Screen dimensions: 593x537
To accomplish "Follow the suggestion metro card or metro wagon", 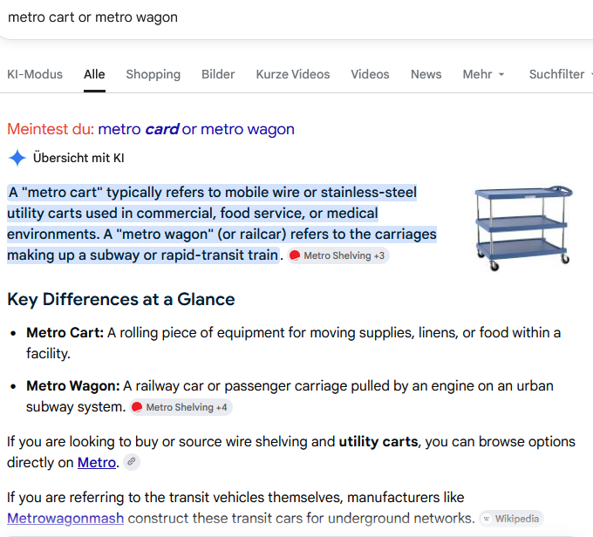I will pyautogui.click(x=196, y=129).
